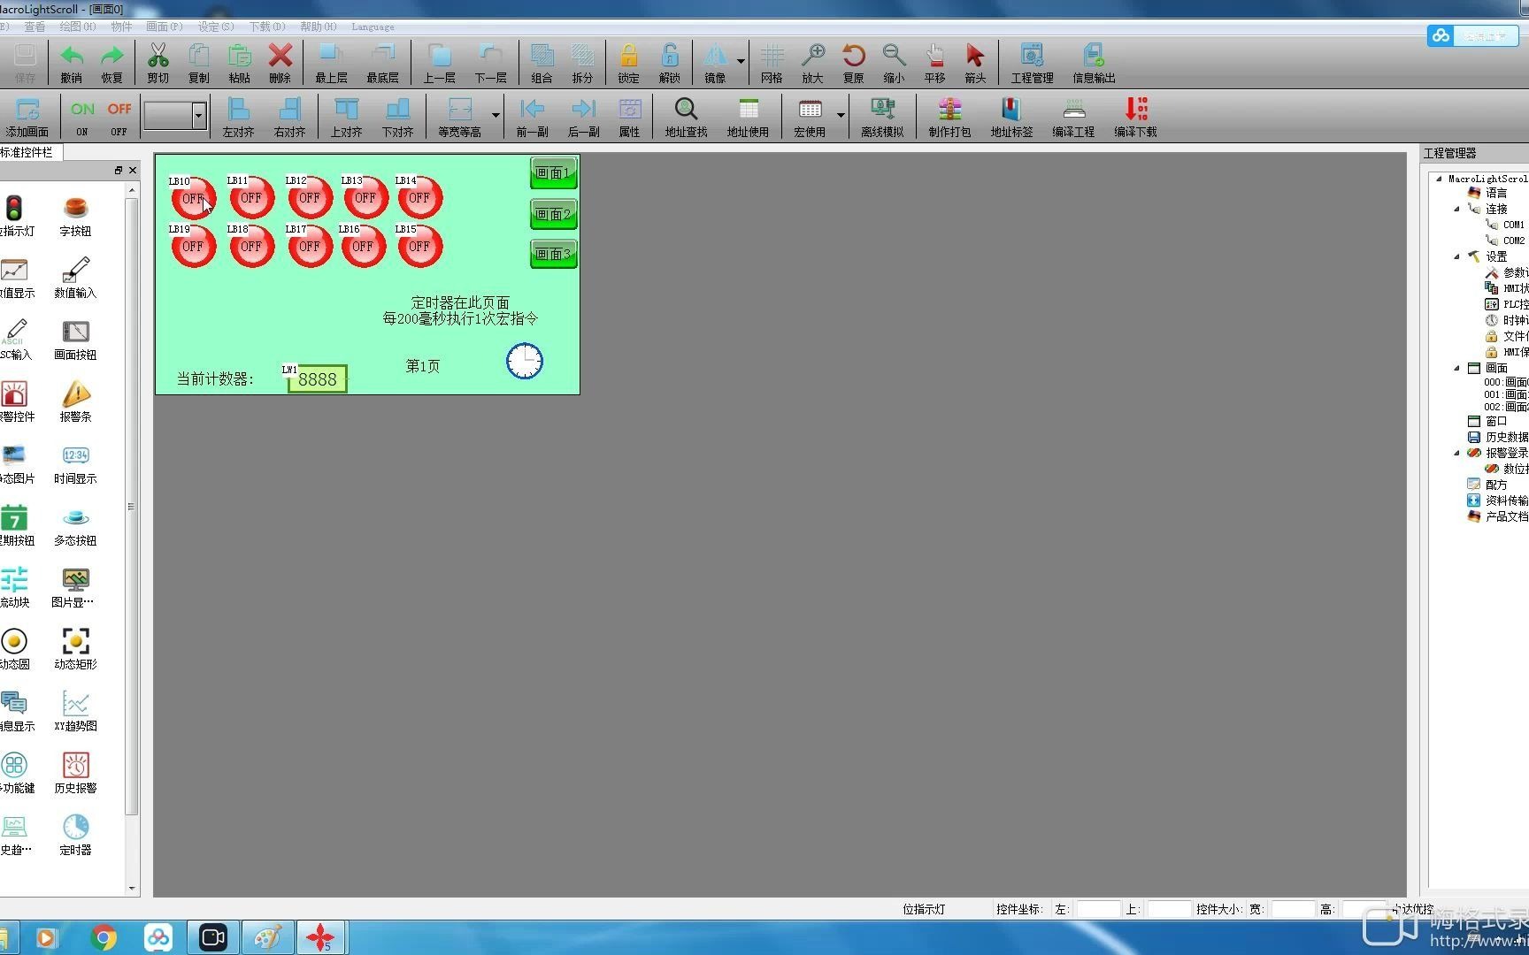The height and width of the screenshot is (955, 1529).
Task: Toggle the LB19 indicator lamp
Action: click(193, 247)
